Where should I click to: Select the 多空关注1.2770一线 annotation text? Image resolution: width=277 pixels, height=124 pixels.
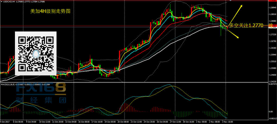point(251,26)
